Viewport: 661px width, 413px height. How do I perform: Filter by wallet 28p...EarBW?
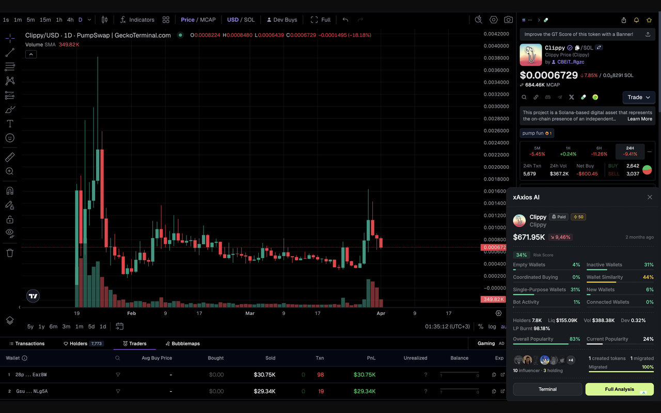tap(118, 375)
